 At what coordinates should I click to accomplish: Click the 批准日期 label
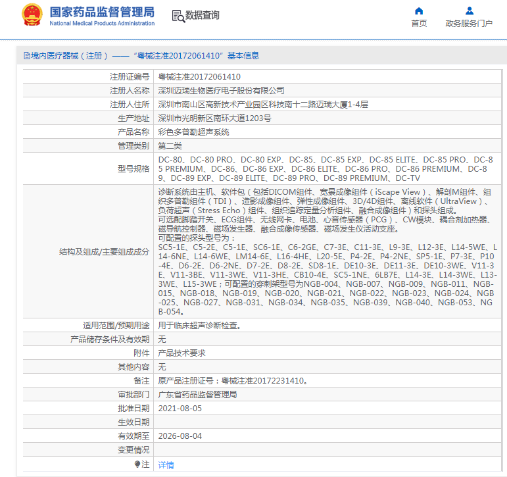coord(133,409)
